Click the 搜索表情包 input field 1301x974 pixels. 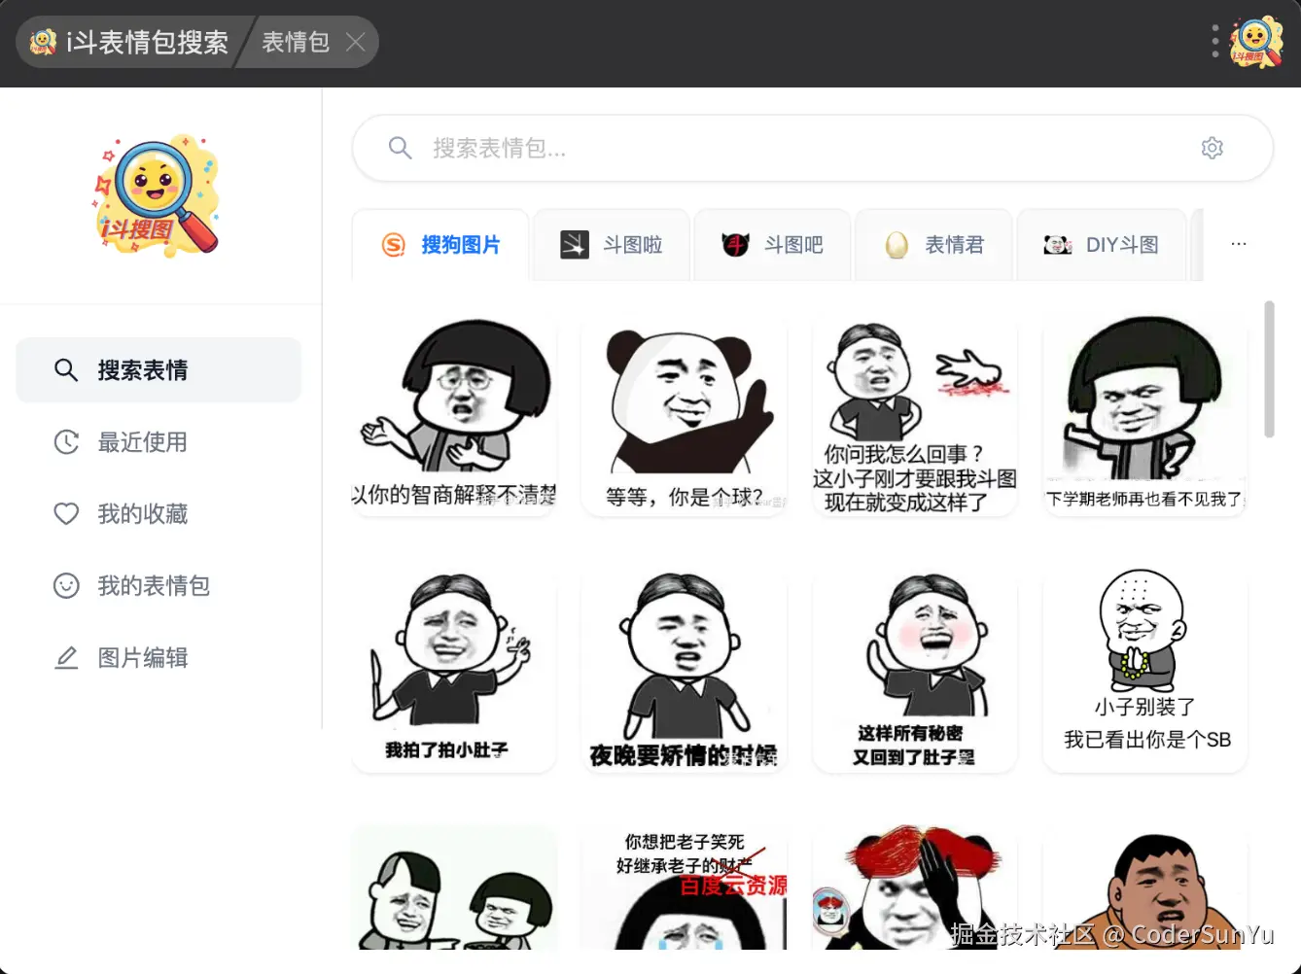(x=681, y=148)
